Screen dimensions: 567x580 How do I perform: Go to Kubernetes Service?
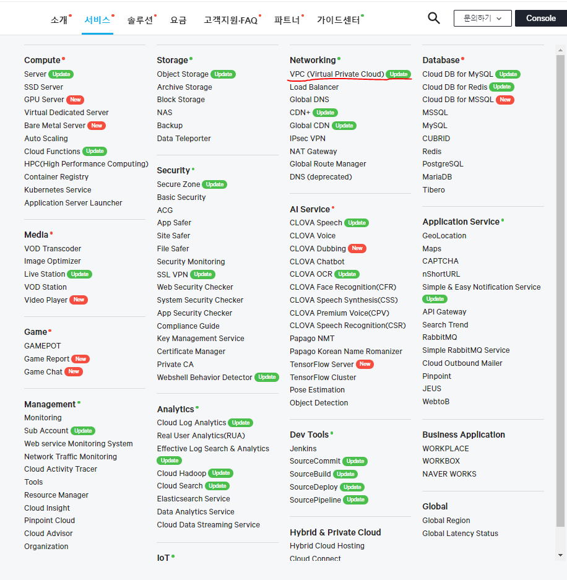tap(58, 190)
